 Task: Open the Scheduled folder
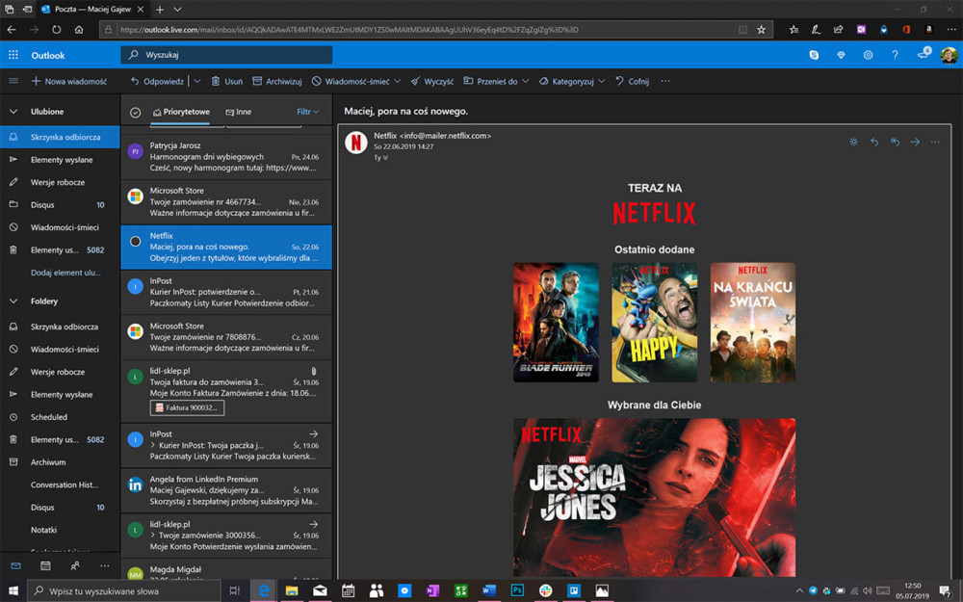(x=60, y=417)
